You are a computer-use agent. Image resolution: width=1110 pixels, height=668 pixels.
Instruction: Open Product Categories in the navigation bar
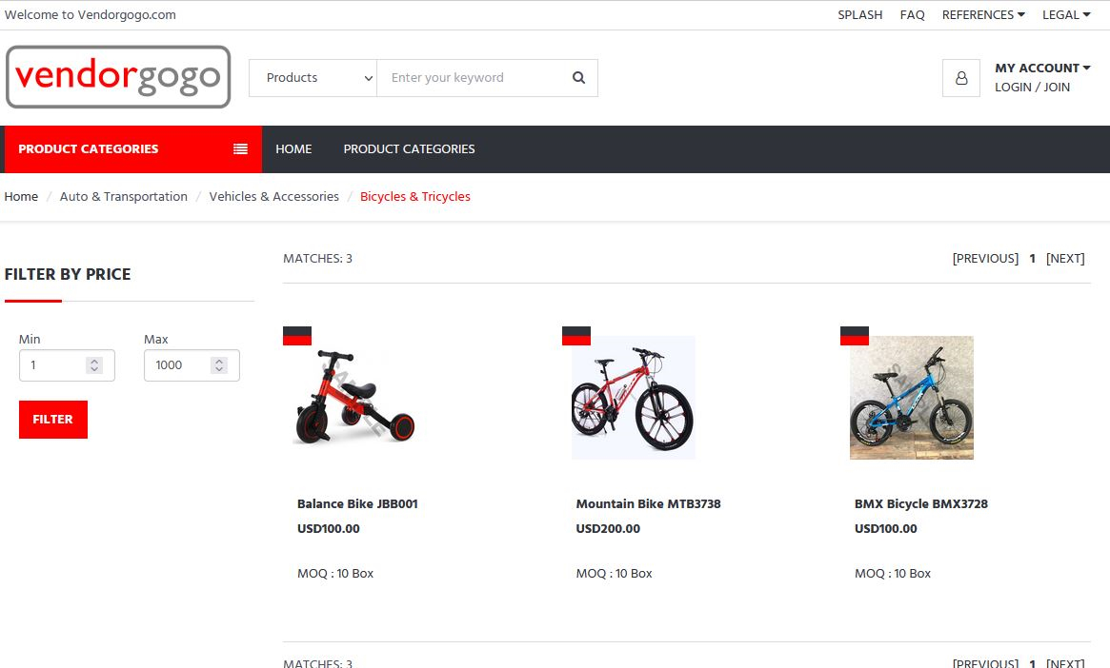pyautogui.click(x=409, y=149)
